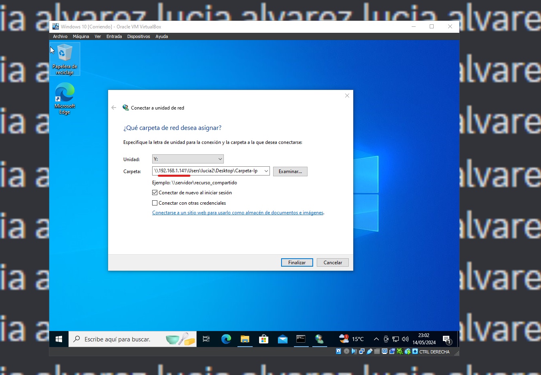Uncheck Conectar de nuevo al iniciar sesión

click(x=155, y=192)
